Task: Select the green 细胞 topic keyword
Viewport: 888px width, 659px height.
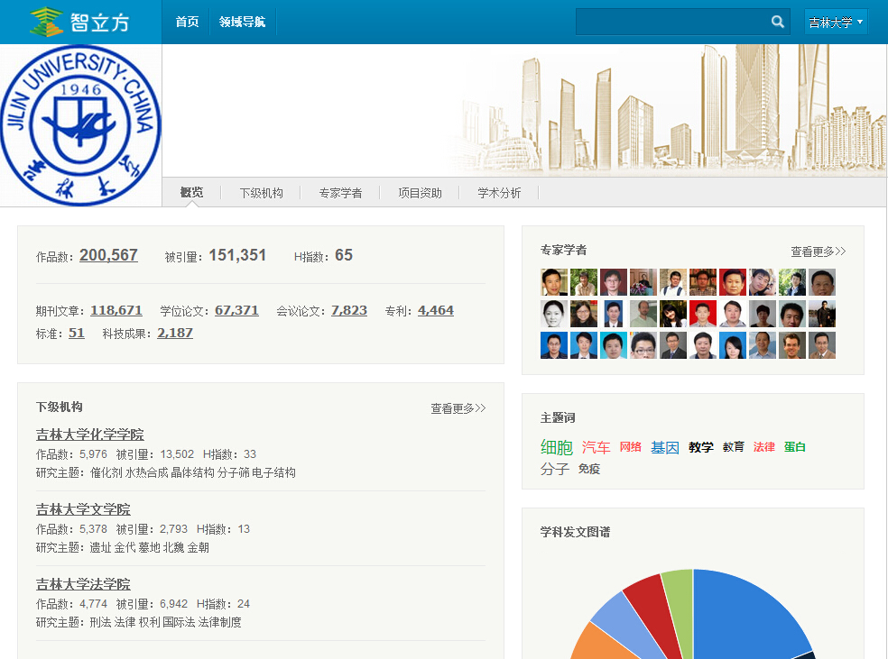Action: [556, 447]
